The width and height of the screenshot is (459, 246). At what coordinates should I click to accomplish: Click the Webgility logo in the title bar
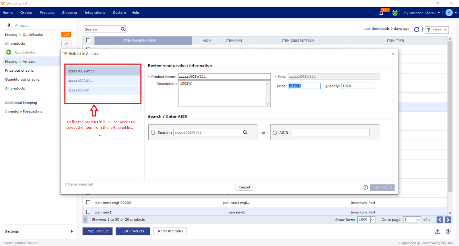tap(3, 3)
